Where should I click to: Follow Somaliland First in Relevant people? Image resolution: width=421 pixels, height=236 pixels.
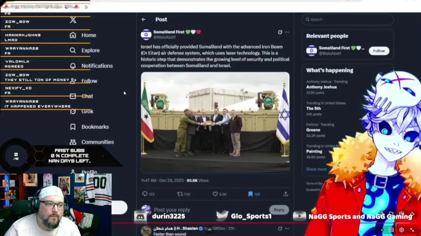pos(379,51)
